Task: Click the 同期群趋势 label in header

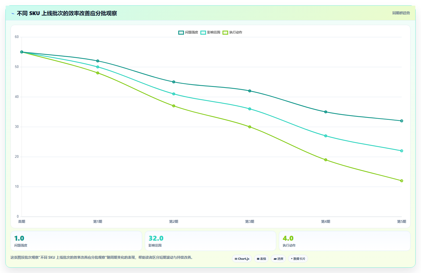Action: point(401,13)
